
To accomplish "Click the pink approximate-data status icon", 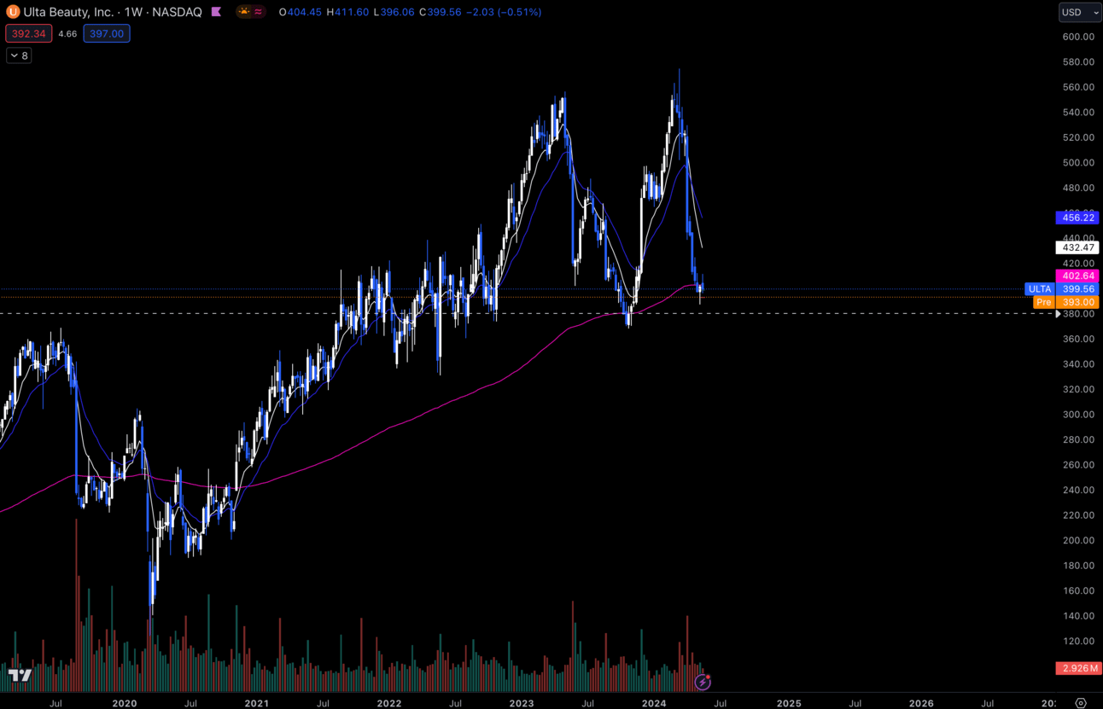I will pyautogui.click(x=259, y=12).
